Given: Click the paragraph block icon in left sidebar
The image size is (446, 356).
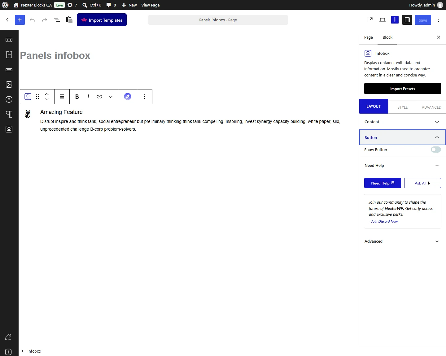Looking at the screenshot, I should 9,114.
